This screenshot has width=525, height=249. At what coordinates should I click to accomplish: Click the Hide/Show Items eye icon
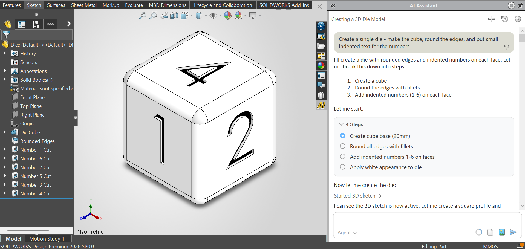coord(213,16)
